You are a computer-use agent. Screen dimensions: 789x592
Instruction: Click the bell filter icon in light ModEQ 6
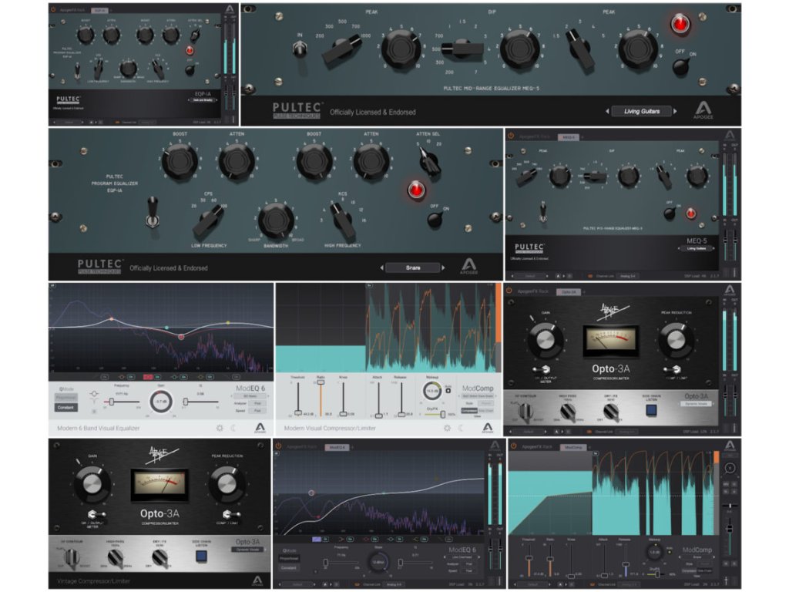pos(94,394)
